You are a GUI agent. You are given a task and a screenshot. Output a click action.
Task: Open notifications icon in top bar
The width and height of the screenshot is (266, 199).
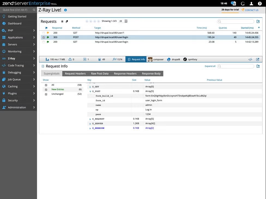(x=234, y=3)
